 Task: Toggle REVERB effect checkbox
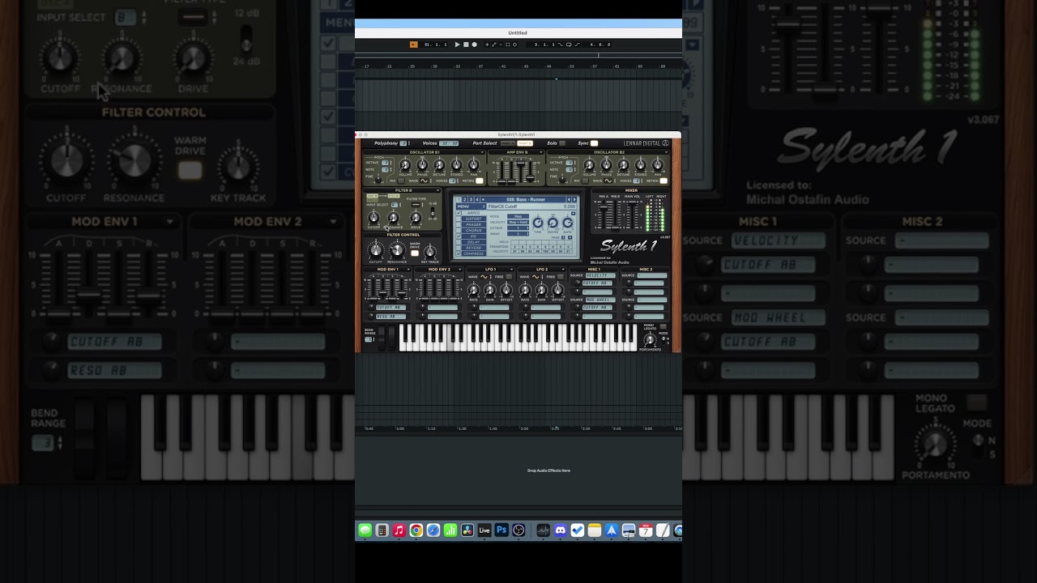(459, 248)
